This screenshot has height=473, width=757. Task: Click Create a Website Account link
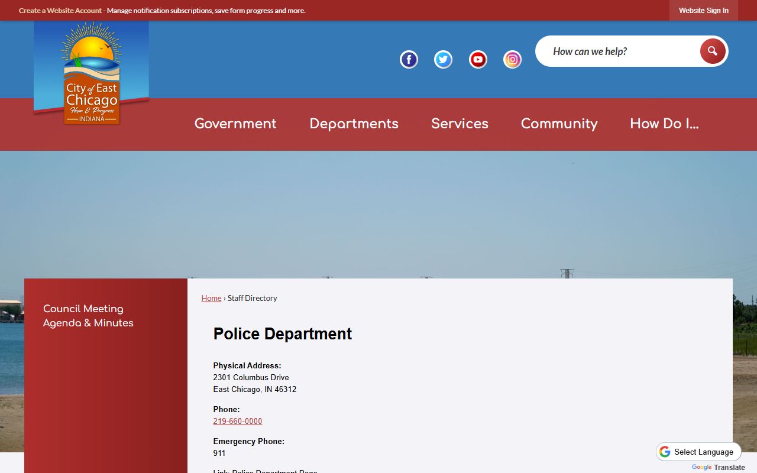point(60,11)
